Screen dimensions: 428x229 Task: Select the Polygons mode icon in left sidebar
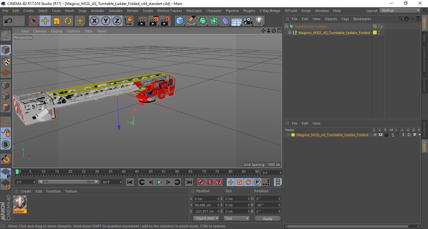6,107
